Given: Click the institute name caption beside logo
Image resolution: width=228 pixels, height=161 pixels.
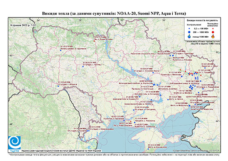Looking at the screenshot, I should (61, 150).
